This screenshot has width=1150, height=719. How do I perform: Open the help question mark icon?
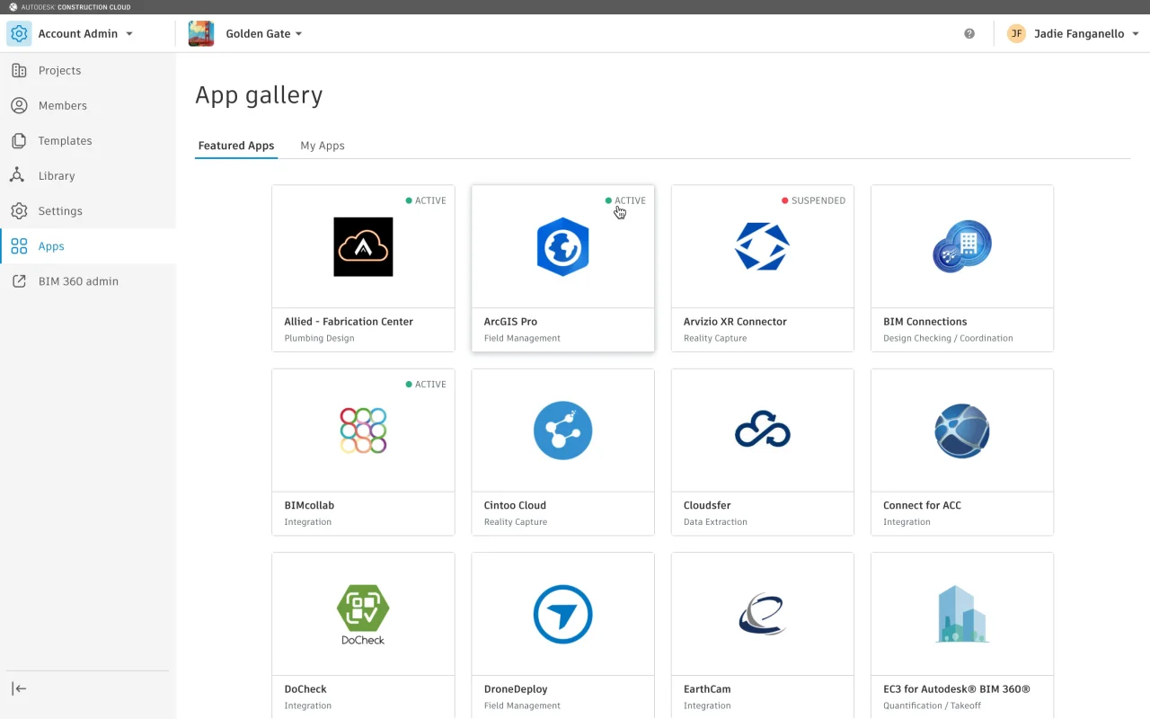tap(969, 34)
